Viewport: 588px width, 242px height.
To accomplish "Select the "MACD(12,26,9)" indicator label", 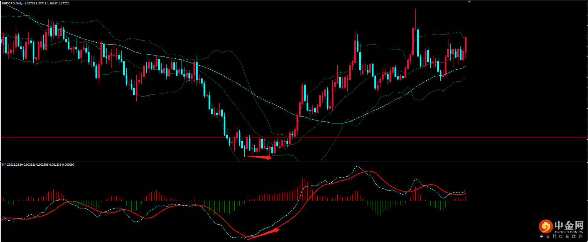I will 12,165.
